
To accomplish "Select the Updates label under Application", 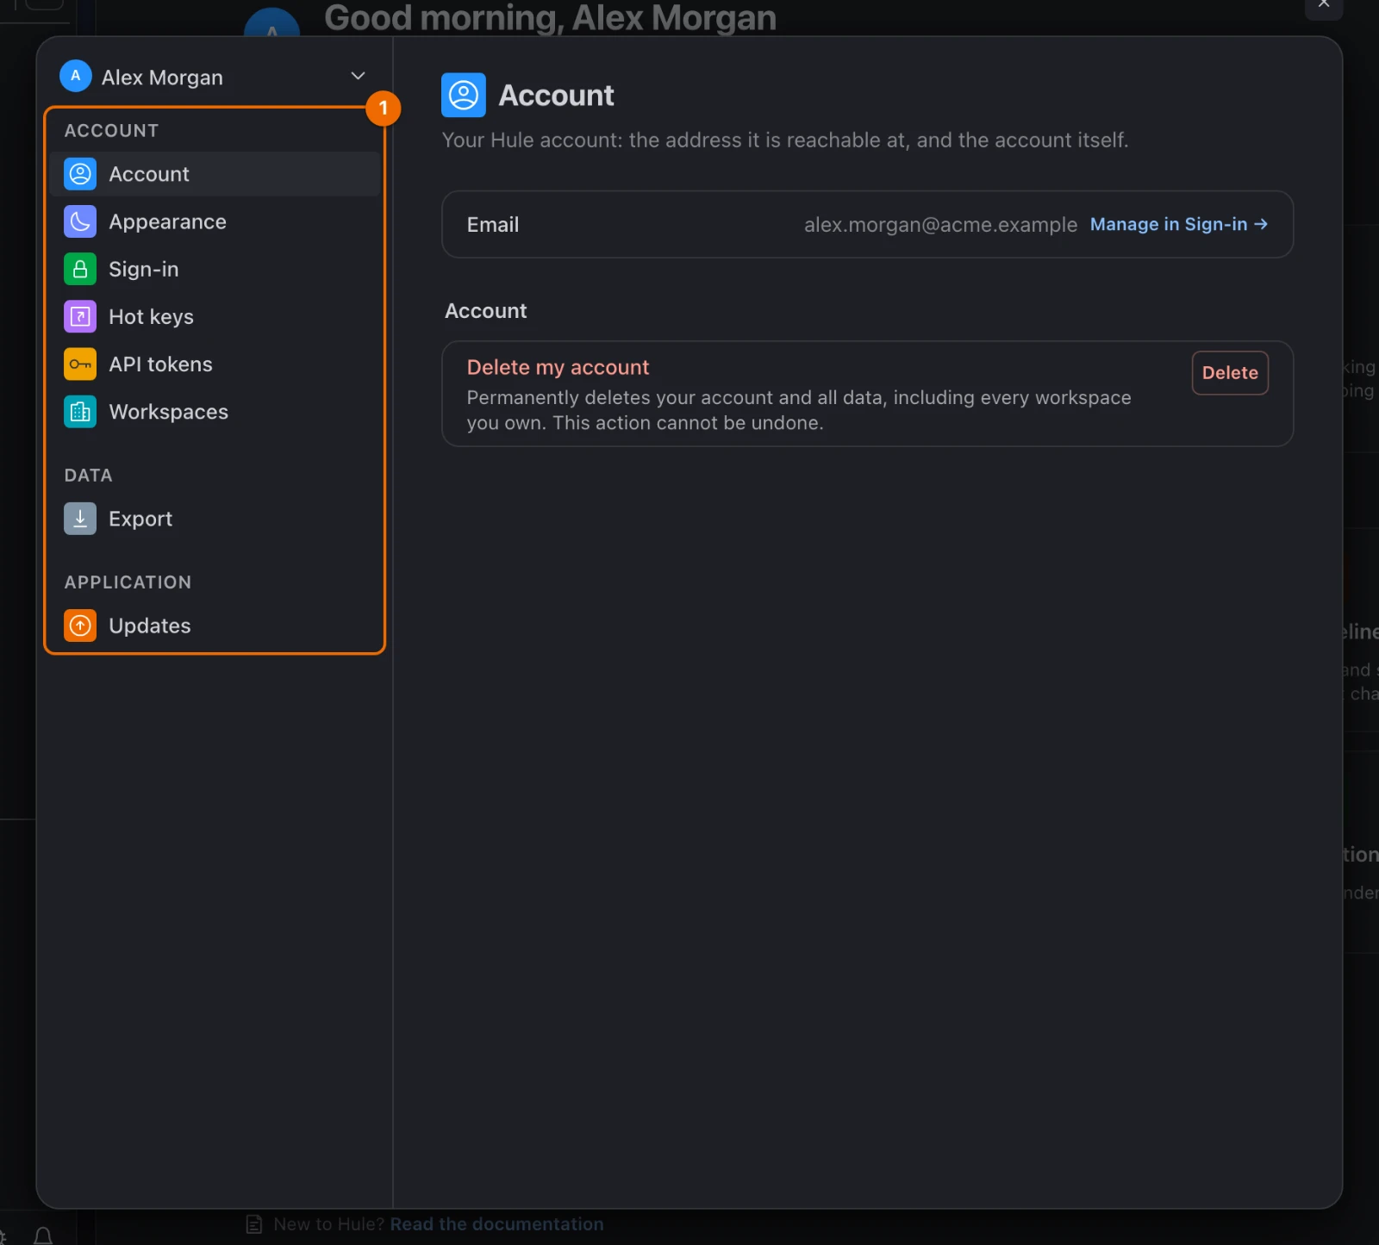I will [x=150, y=626].
